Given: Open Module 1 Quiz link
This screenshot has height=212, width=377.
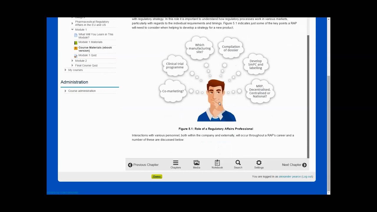Looking at the screenshot, I should (x=87, y=55).
